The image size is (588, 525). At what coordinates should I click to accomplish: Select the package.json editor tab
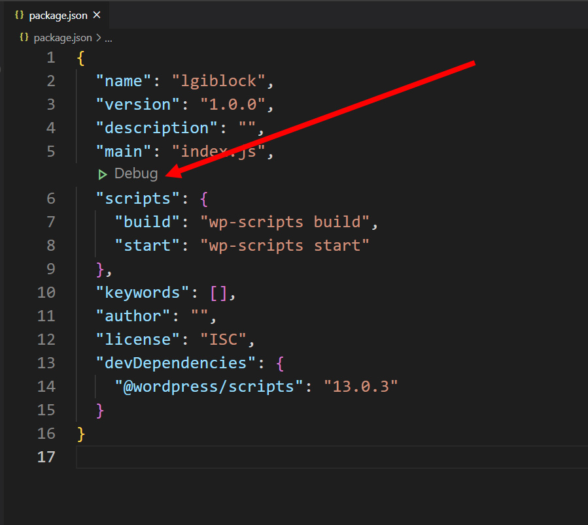pos(58,16)
